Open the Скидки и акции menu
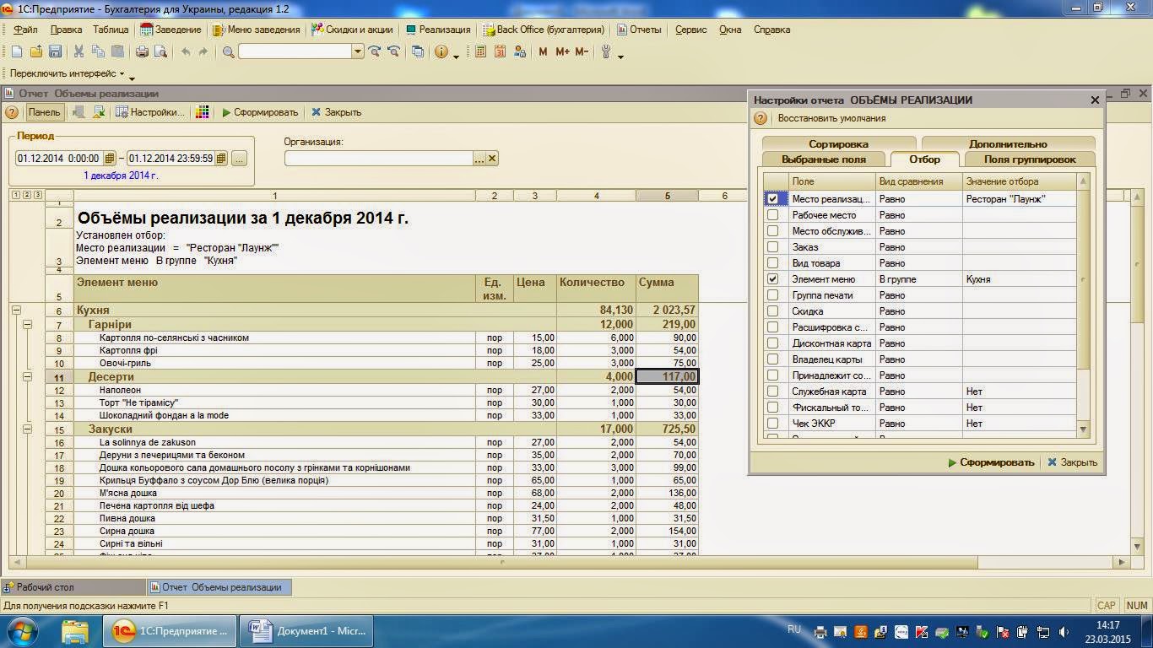 pyautogui.click(x=352, y=30)
